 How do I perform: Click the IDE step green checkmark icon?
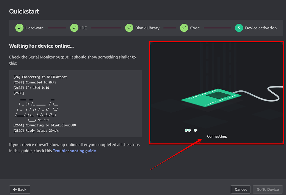74,28
